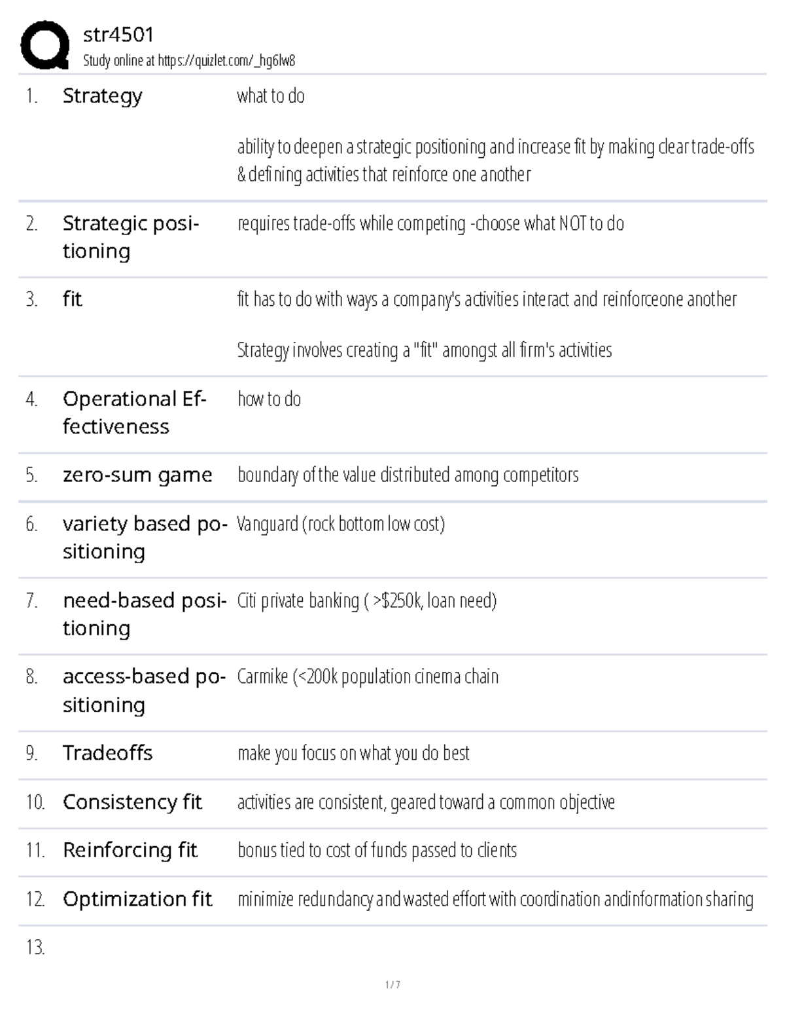This screenshot has width=785, height=1017.
Task: Click the Reinforcing fit term
Action: tap(130, 850)
